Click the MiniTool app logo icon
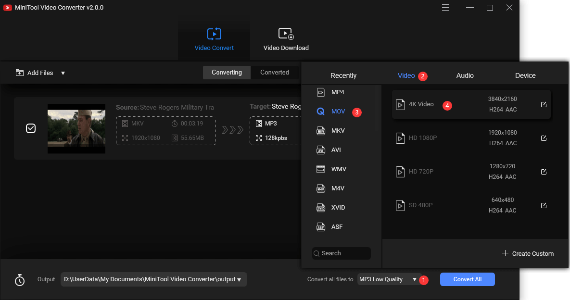Screen dimensions: 570x300 (8, 8)
